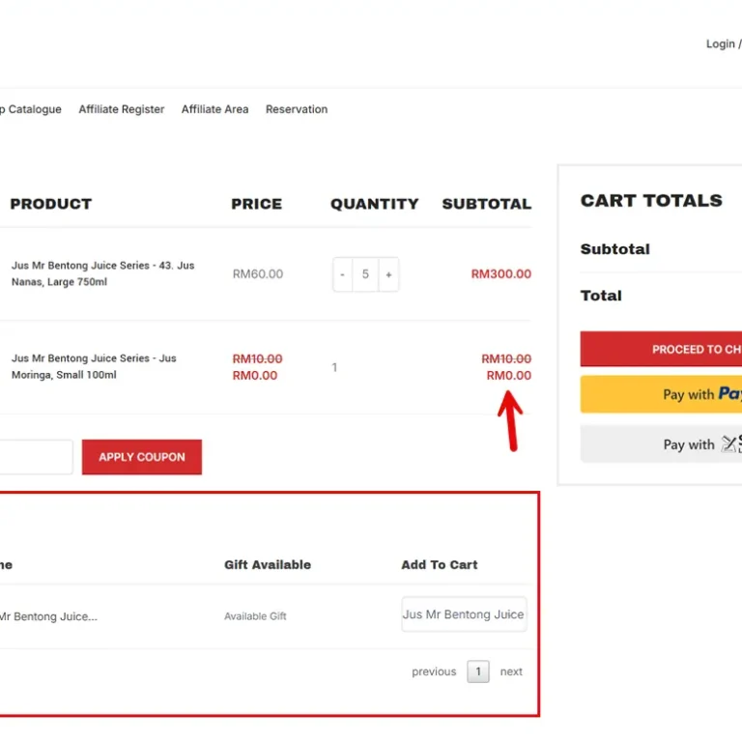The width and height of the screenshot is (742, 742).
Task: Click the Login link
Action: click(720, 44)
